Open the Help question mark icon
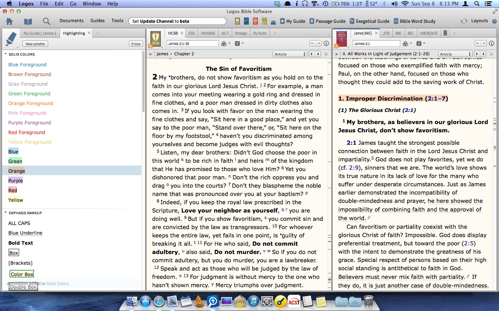499x311 pixels. click(x=494, y=21)
